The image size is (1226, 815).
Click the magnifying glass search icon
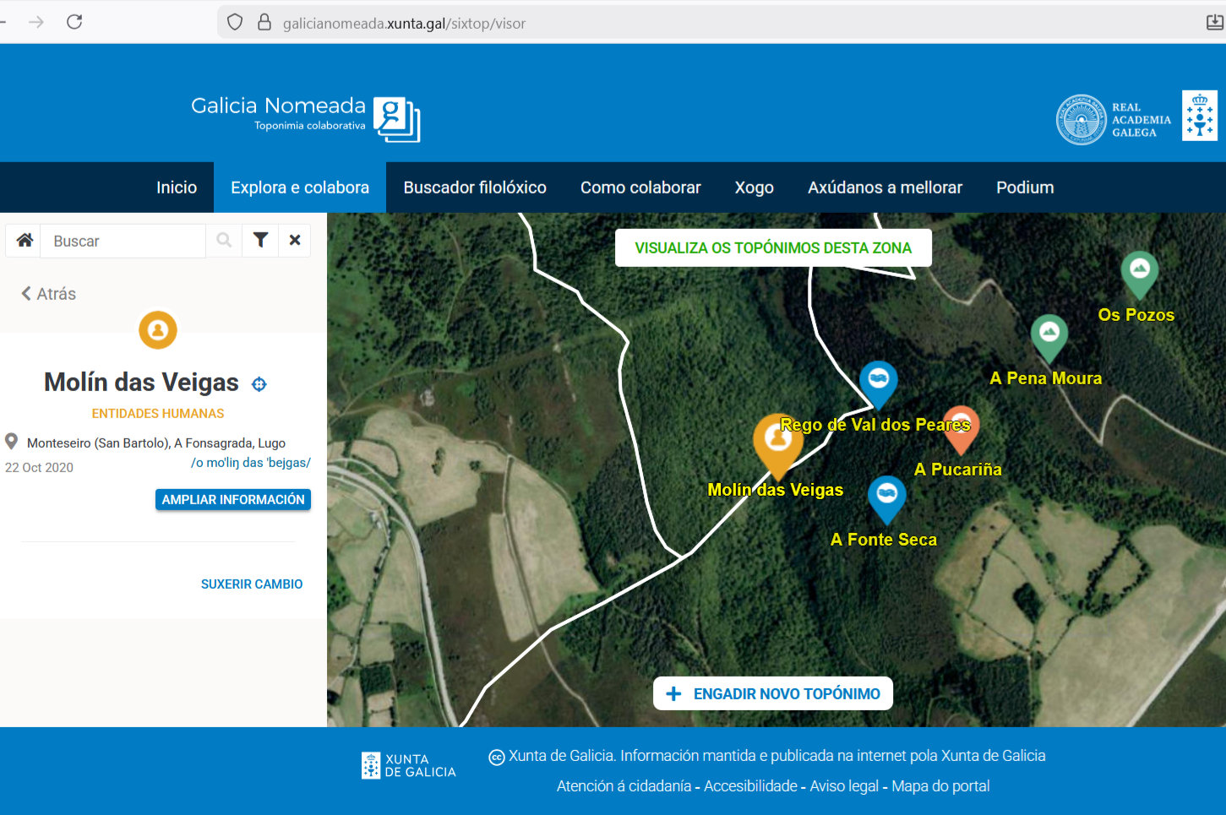pos(224,241)
